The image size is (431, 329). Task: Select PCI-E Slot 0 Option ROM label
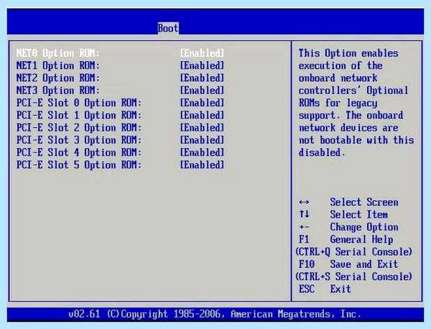(x=79, y=103)
